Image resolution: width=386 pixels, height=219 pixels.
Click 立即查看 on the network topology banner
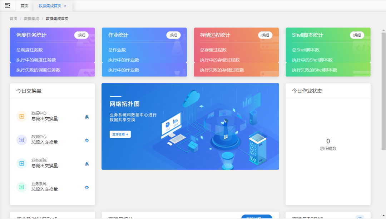(x=120, y=134)
